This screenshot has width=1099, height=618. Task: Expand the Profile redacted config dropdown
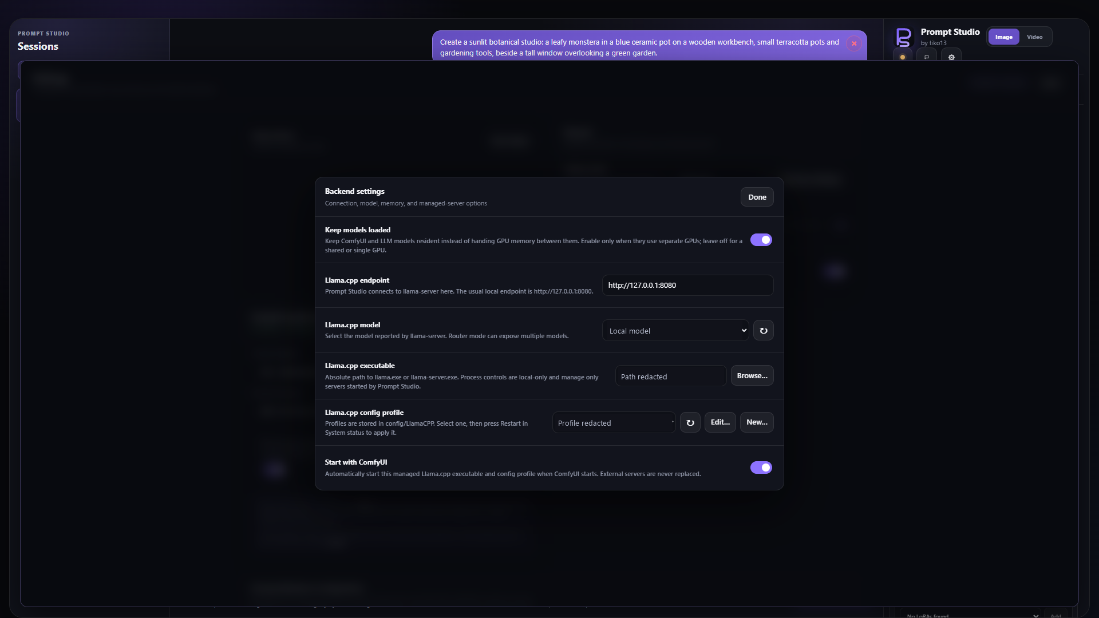(x=614, y=423)
